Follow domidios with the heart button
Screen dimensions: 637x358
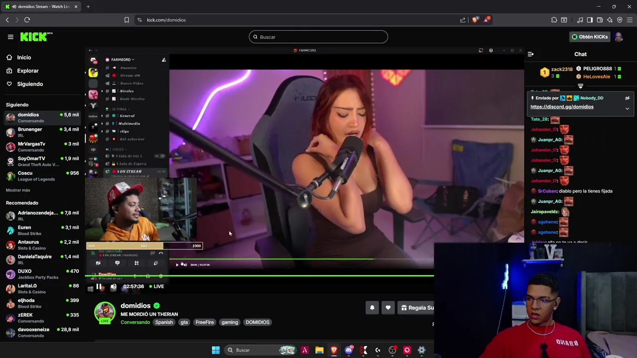tap(388, 308)
